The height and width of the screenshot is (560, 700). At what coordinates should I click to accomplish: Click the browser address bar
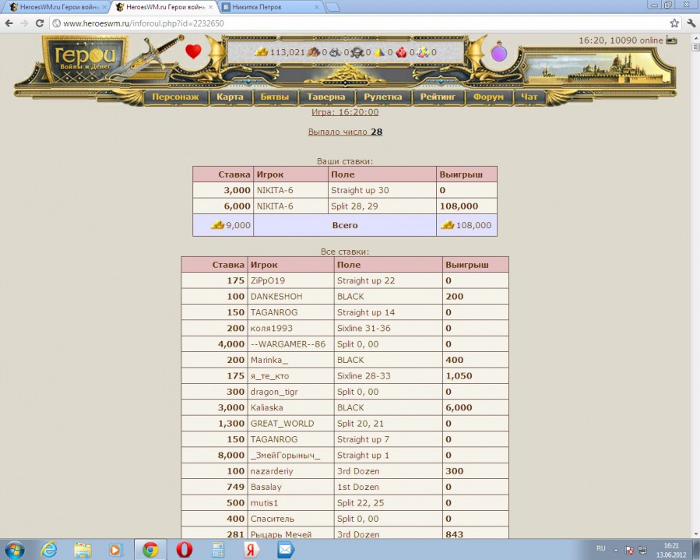[358, 23]
